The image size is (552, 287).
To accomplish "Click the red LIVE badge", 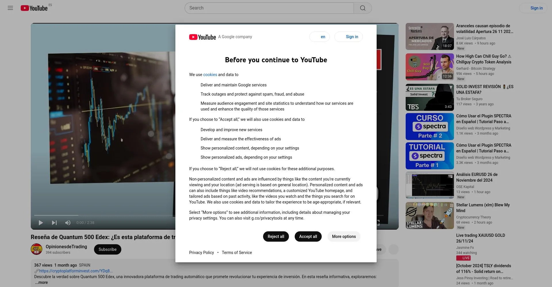I will click(x=463, y=258).
